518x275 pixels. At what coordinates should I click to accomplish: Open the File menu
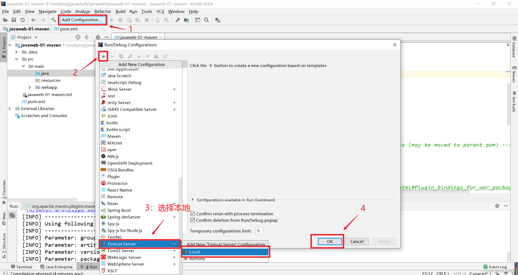pos(5,11)
